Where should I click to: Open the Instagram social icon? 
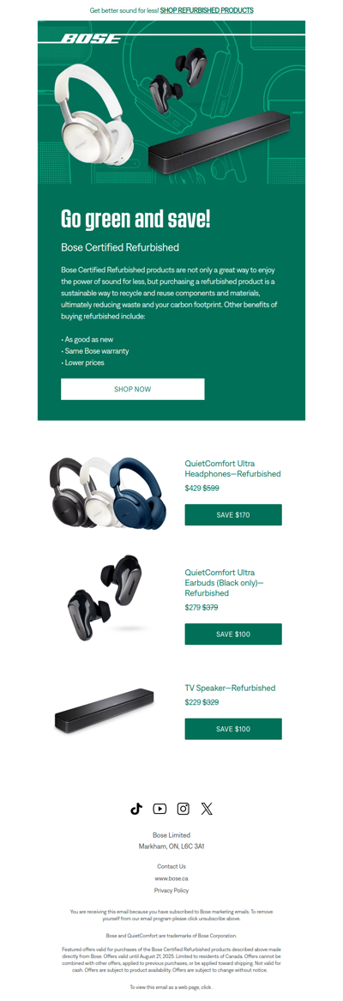pos(183,808)
